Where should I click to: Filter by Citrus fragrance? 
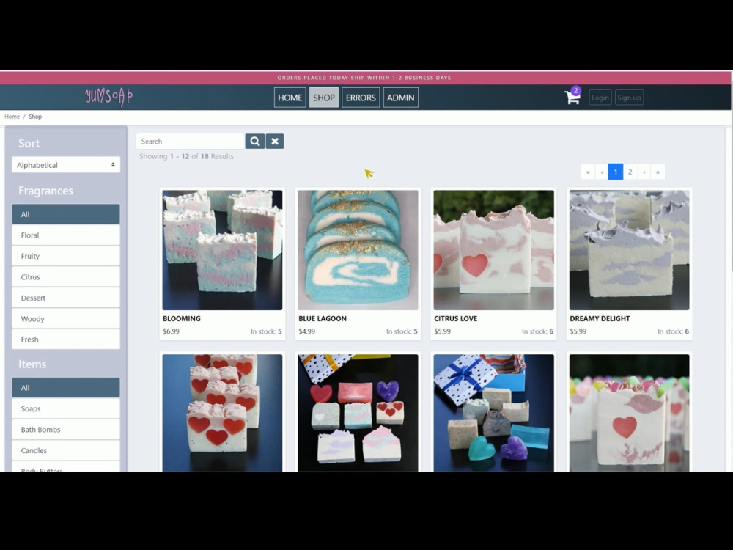point(66,277)
